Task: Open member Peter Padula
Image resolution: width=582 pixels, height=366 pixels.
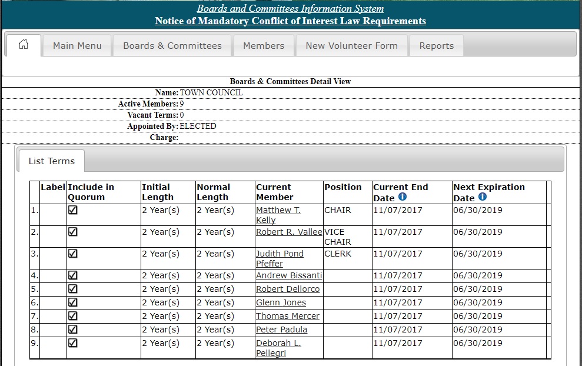Action: point(282,330)
